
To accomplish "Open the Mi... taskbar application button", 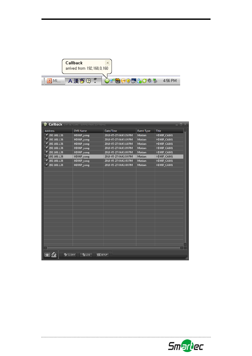I will coord(54,81).
